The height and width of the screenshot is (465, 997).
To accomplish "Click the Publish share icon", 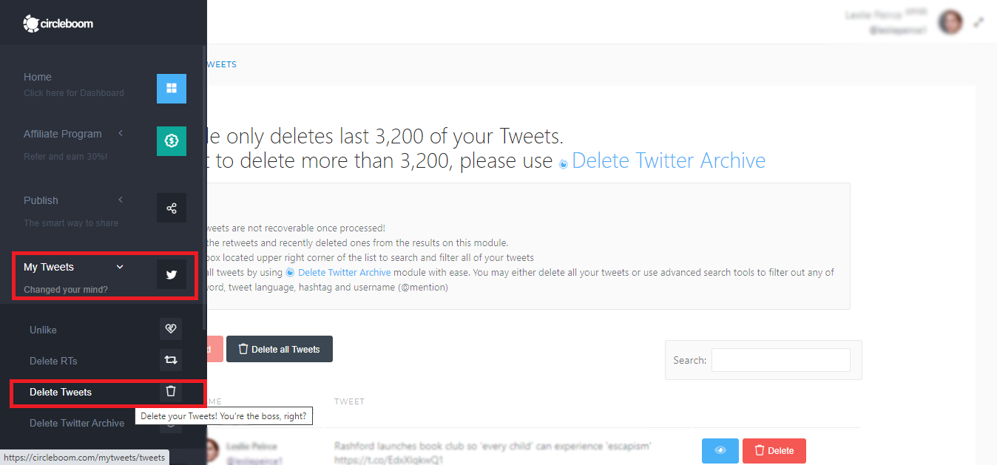I will [171, 208].
